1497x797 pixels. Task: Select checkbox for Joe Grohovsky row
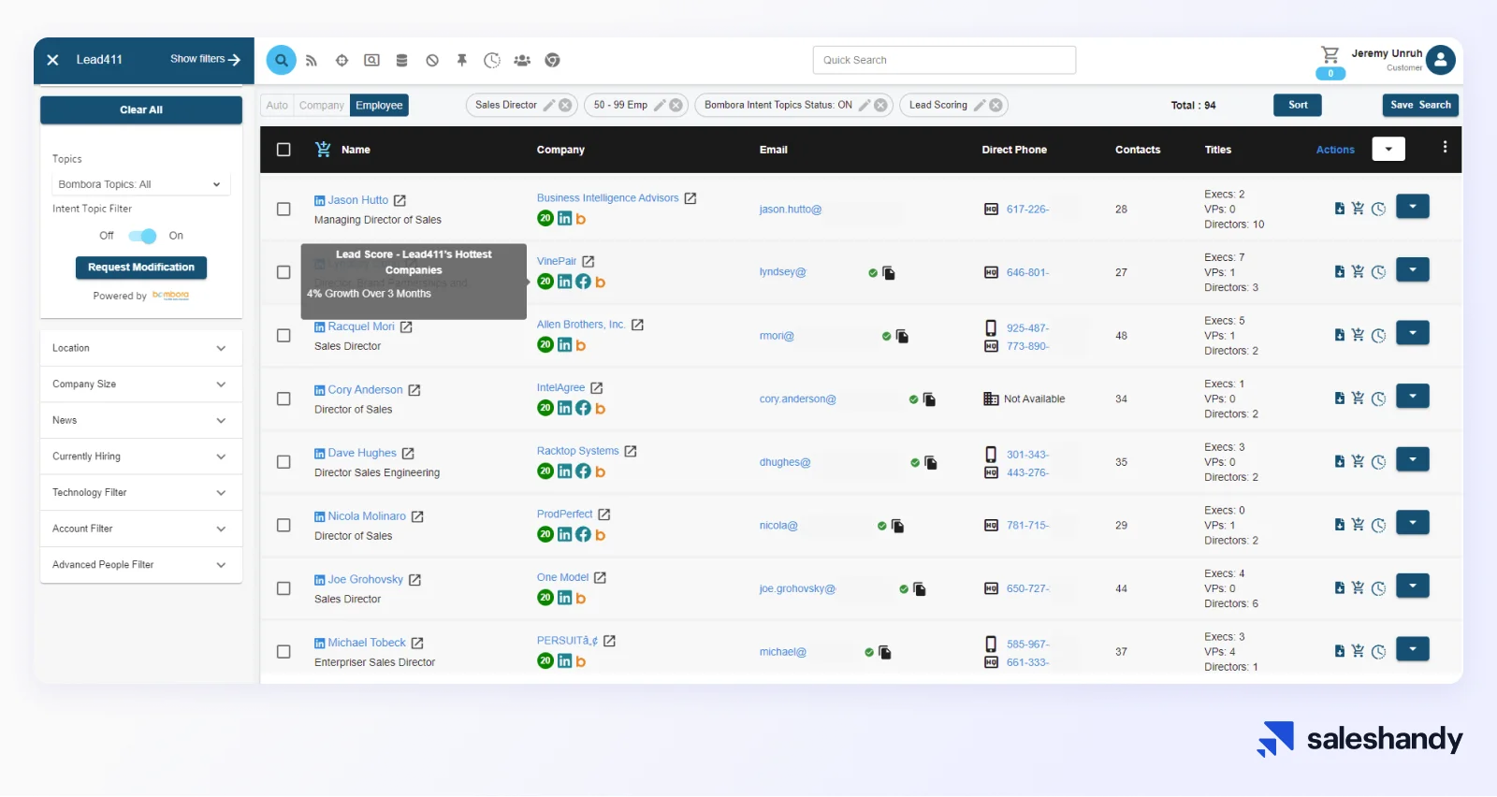283,588
